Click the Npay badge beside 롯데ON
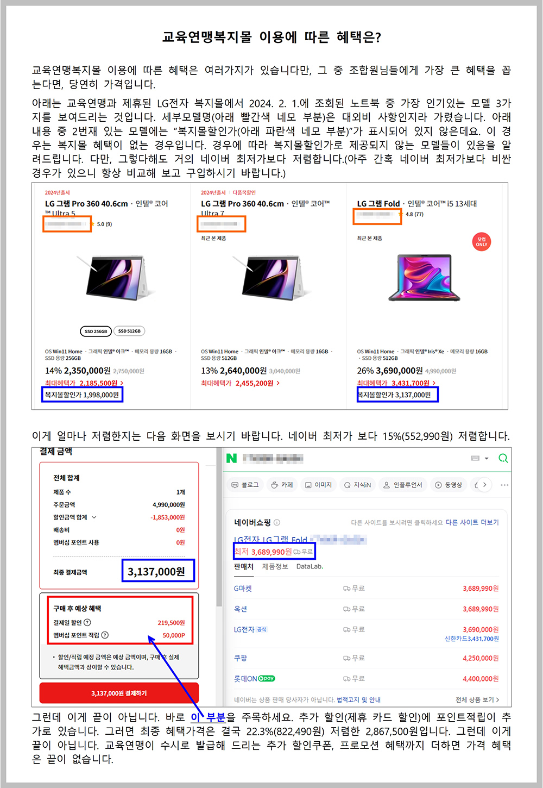Viewport: 543px width, 788px height. [x=266, y=679]
